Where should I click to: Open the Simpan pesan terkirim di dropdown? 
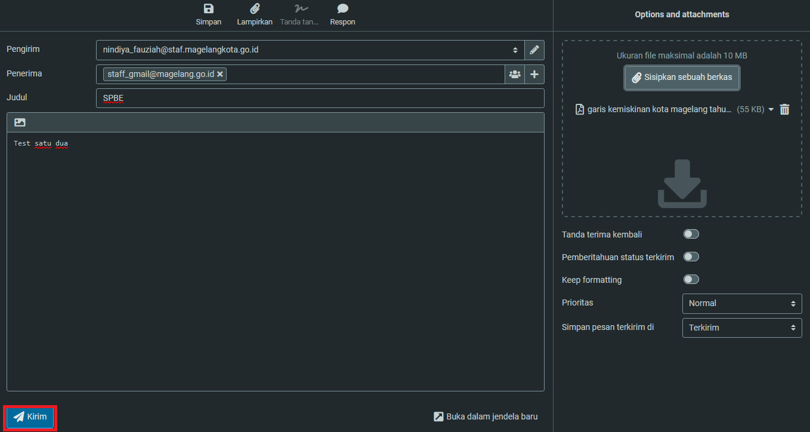[x=741, y=328]
